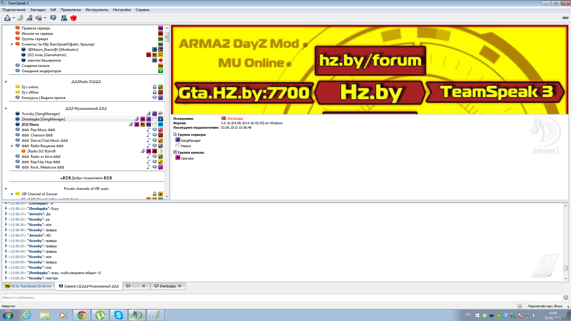Click orange V badge on VIP Channel of Gooner
This screenshot has width=571, height=321.
click(161, 194)
